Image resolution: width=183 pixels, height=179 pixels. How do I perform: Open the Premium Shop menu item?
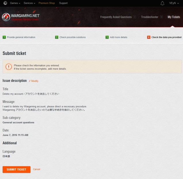tap(47, 3)
